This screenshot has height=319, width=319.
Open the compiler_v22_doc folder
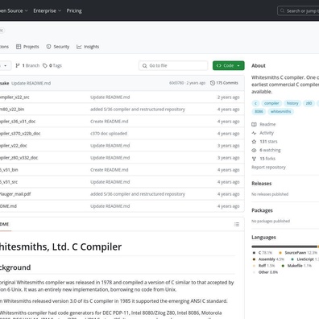coord(14,146)
